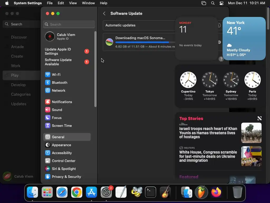Screen dimensions: 270x203
Task: Open the Monday 11 calendar widget
Action: [x=197, y=39]
